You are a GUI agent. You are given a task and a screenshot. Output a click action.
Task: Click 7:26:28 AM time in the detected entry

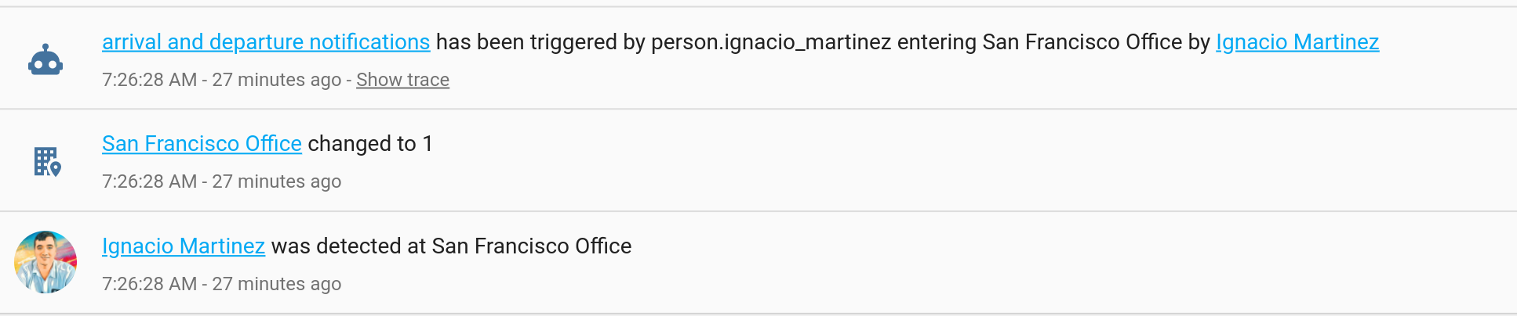pyautogui.click(x=149, y=284)
